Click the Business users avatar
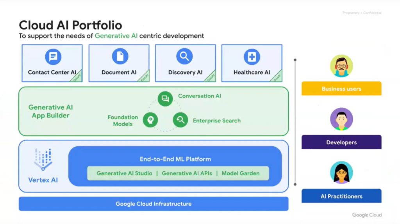This screenshot has width=400, height=224. 341,66
